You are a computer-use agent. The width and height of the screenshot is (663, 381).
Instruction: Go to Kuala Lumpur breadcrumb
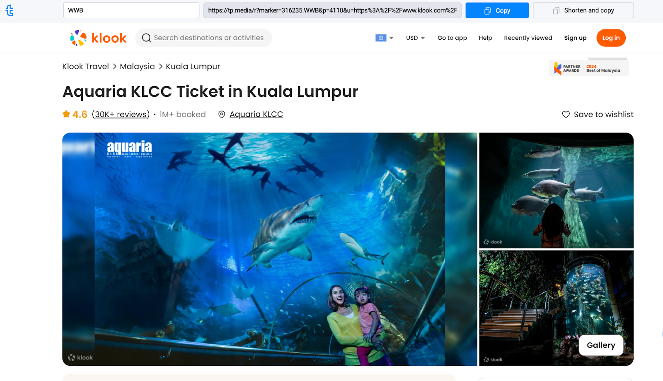[x=193, y=67]
